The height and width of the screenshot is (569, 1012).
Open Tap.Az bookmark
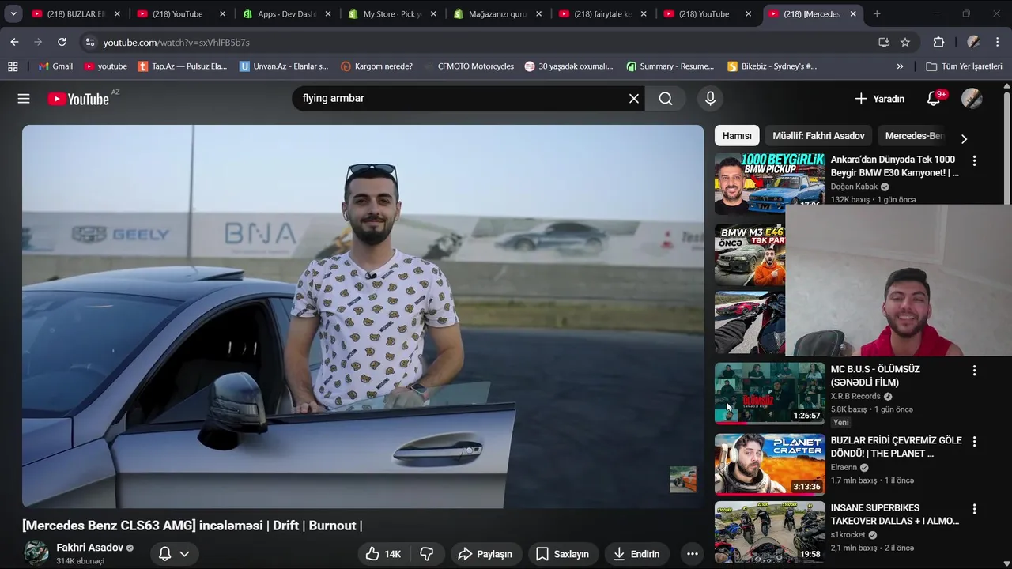tap(182, 66)
